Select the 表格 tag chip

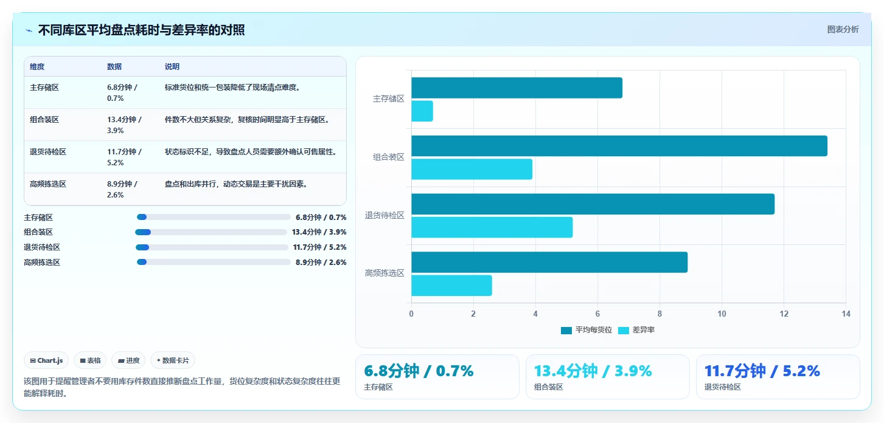point(90,360)
